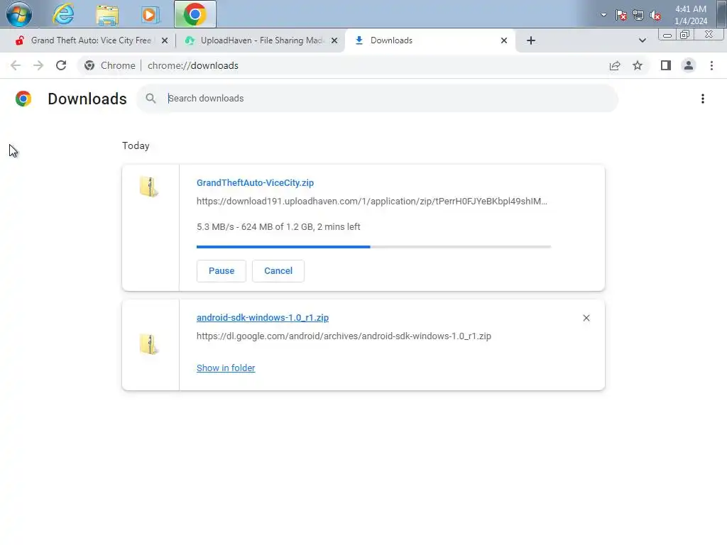Show android-sdk zip in folder

click(226, 368)
